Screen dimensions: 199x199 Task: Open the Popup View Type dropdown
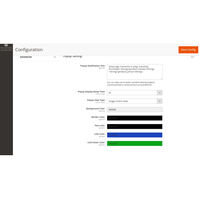pos(134,101)
